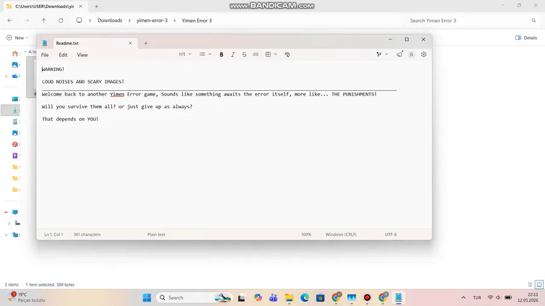Screen dimensions: 545x306
Task: Open the account profile icon in Notepad
Action: pos(411,54)
